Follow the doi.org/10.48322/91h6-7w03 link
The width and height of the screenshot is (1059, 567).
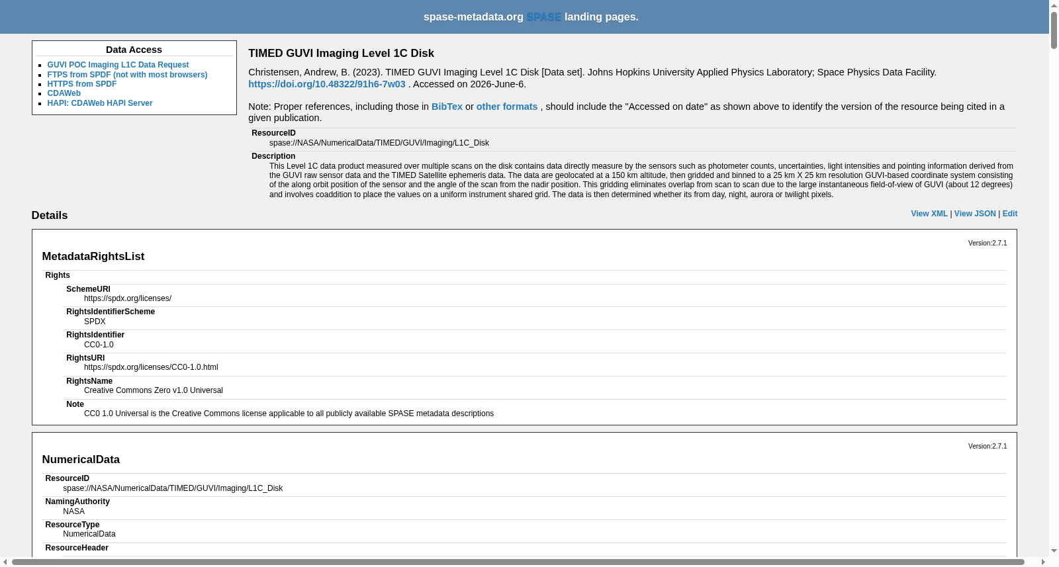click(x=327, y=84)
